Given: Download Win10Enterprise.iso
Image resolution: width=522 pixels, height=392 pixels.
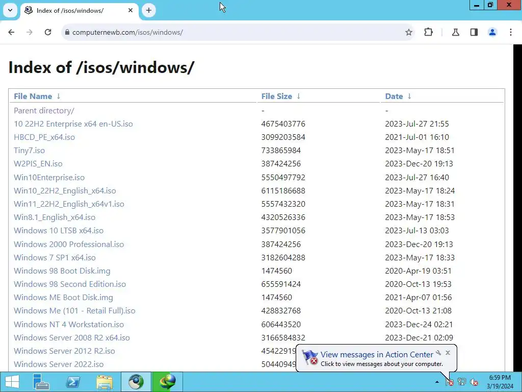Looking at the screenshot, I should 49,177.
